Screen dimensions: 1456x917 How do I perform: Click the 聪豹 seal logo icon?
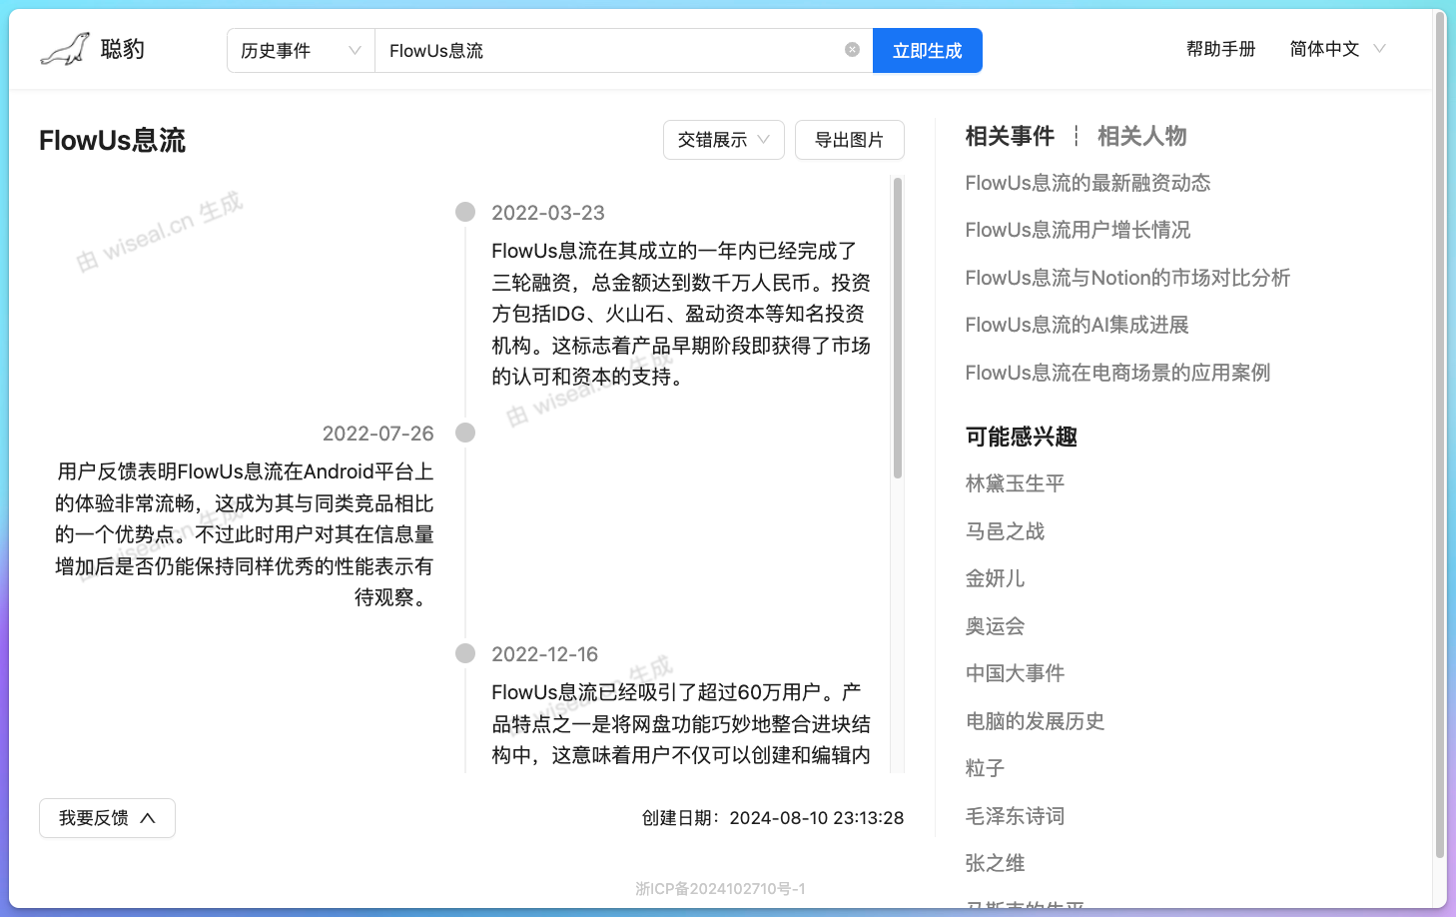[64, 49]
